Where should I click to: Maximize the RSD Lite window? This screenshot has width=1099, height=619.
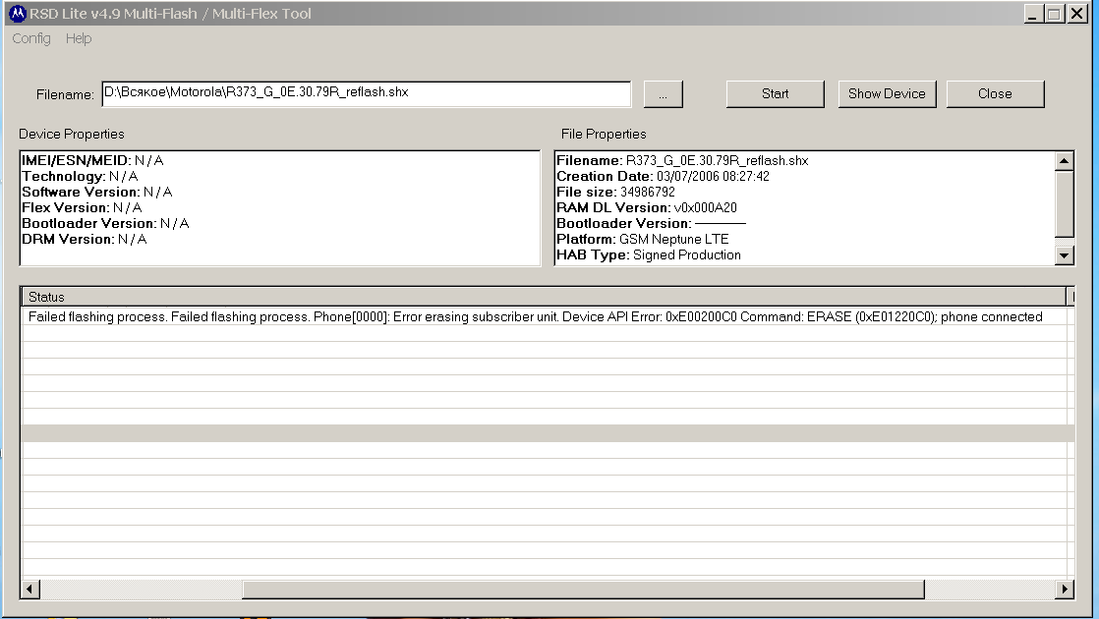tap(1055, 14)
